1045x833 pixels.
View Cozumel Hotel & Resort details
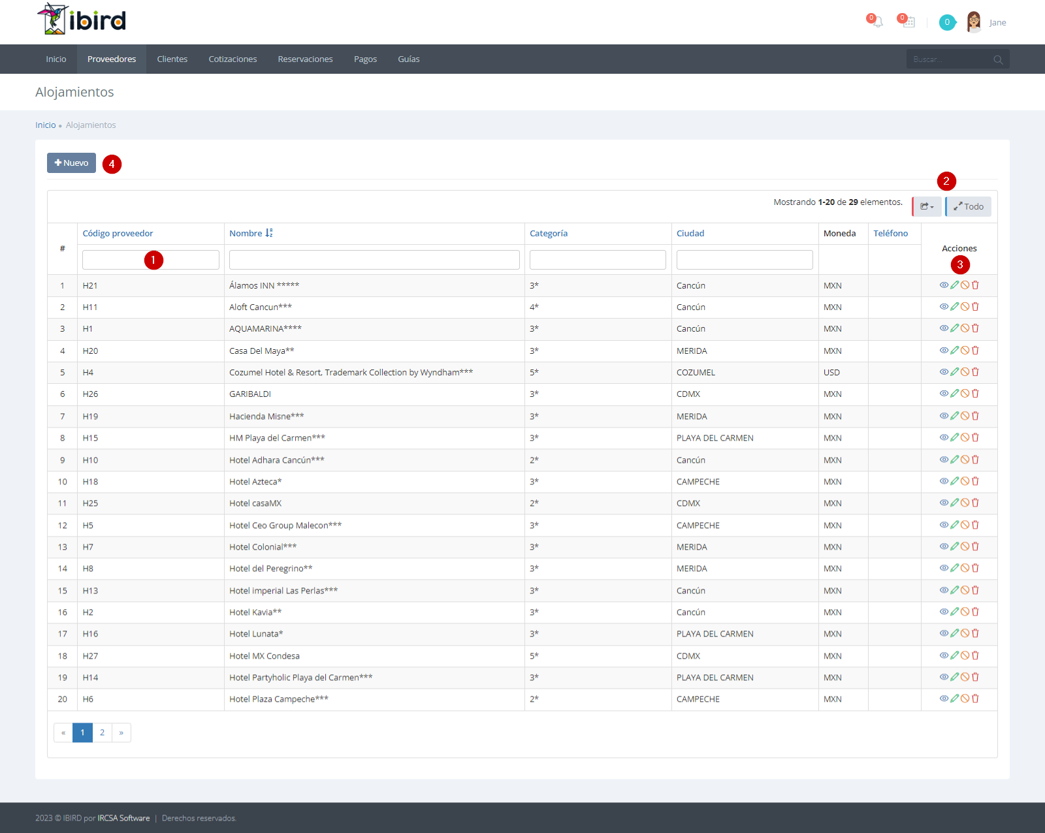[944, 372]
